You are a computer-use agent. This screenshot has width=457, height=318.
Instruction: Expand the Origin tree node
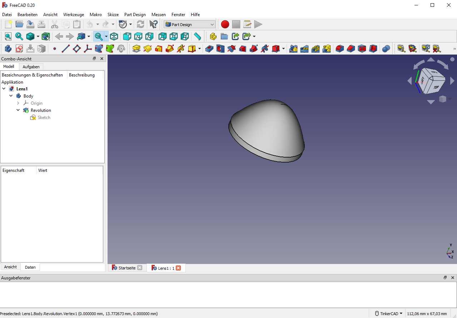[18, 103]
